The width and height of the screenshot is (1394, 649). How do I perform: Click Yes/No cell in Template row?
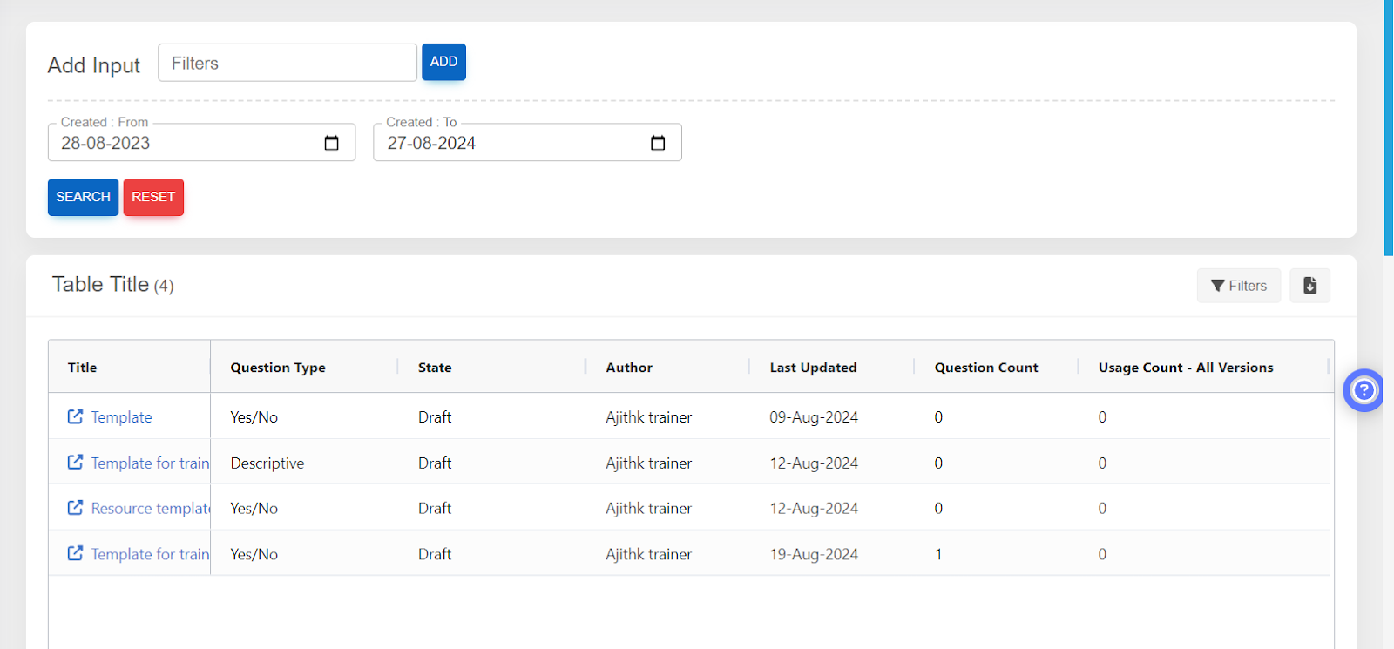(254, 417)
